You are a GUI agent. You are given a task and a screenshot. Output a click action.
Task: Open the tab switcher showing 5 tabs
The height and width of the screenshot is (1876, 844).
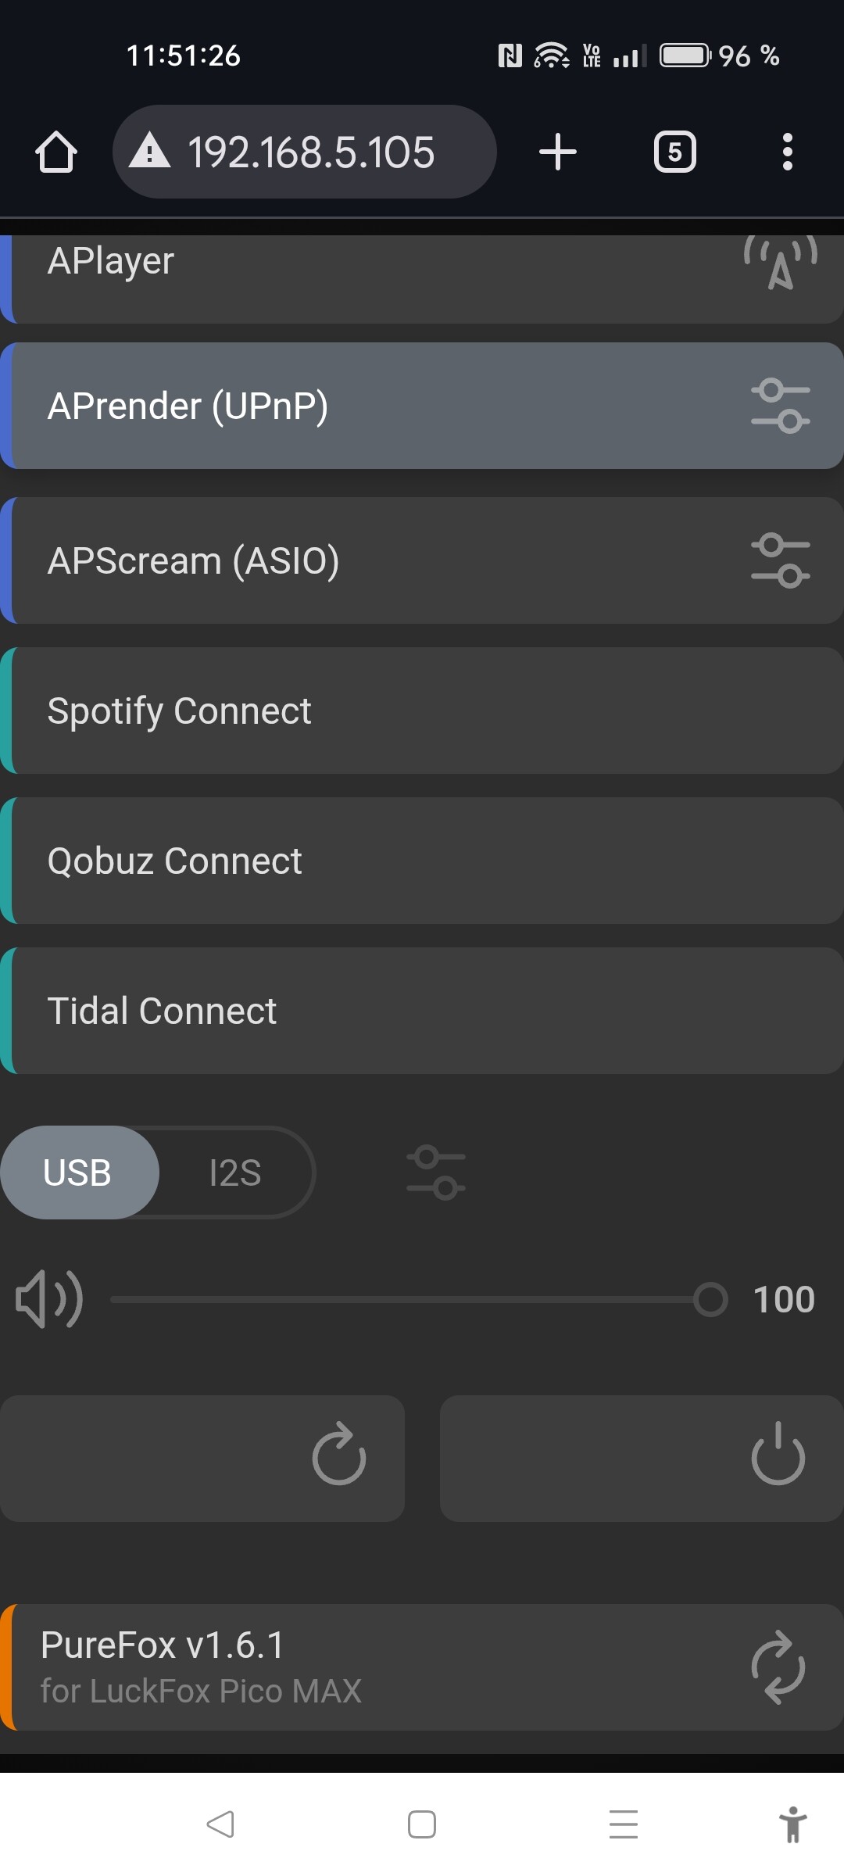point(674,152)
